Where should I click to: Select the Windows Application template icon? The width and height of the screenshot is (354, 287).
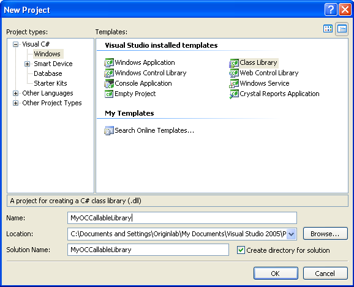click(x=109, y=63)
